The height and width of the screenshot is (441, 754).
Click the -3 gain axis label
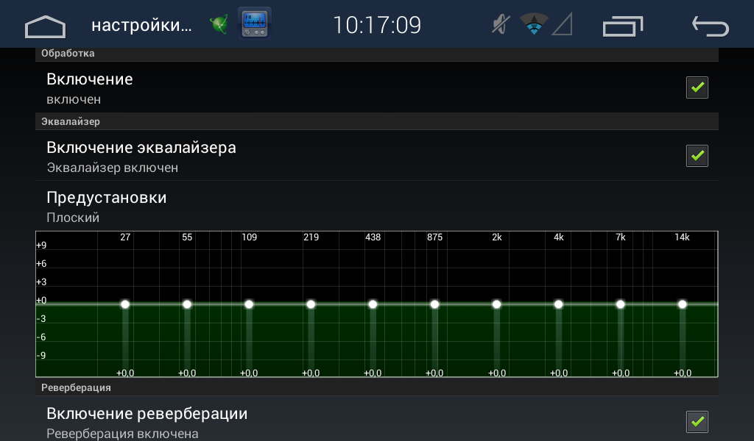[41, 319]
